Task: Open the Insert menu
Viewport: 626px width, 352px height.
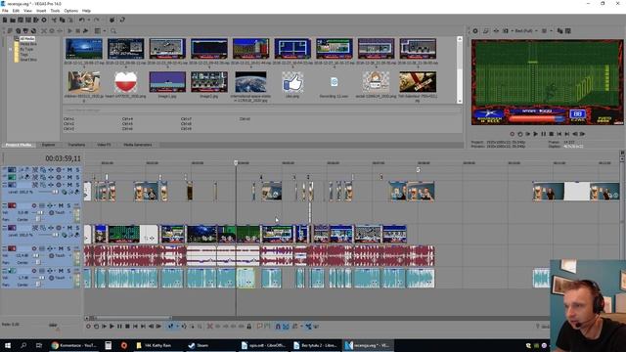Action: click(x=41, y=11)
